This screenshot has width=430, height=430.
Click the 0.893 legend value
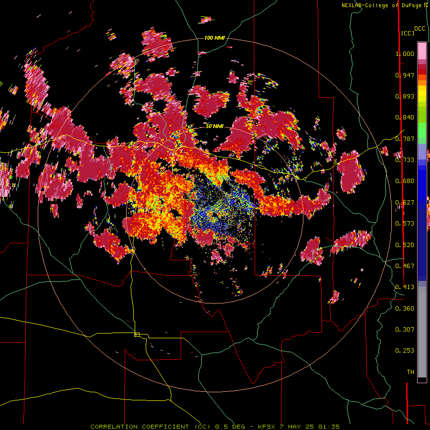coord(405,96)
